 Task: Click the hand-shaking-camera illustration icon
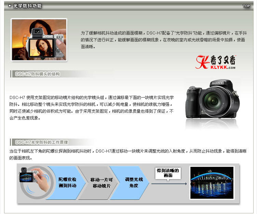pos(36,183)
